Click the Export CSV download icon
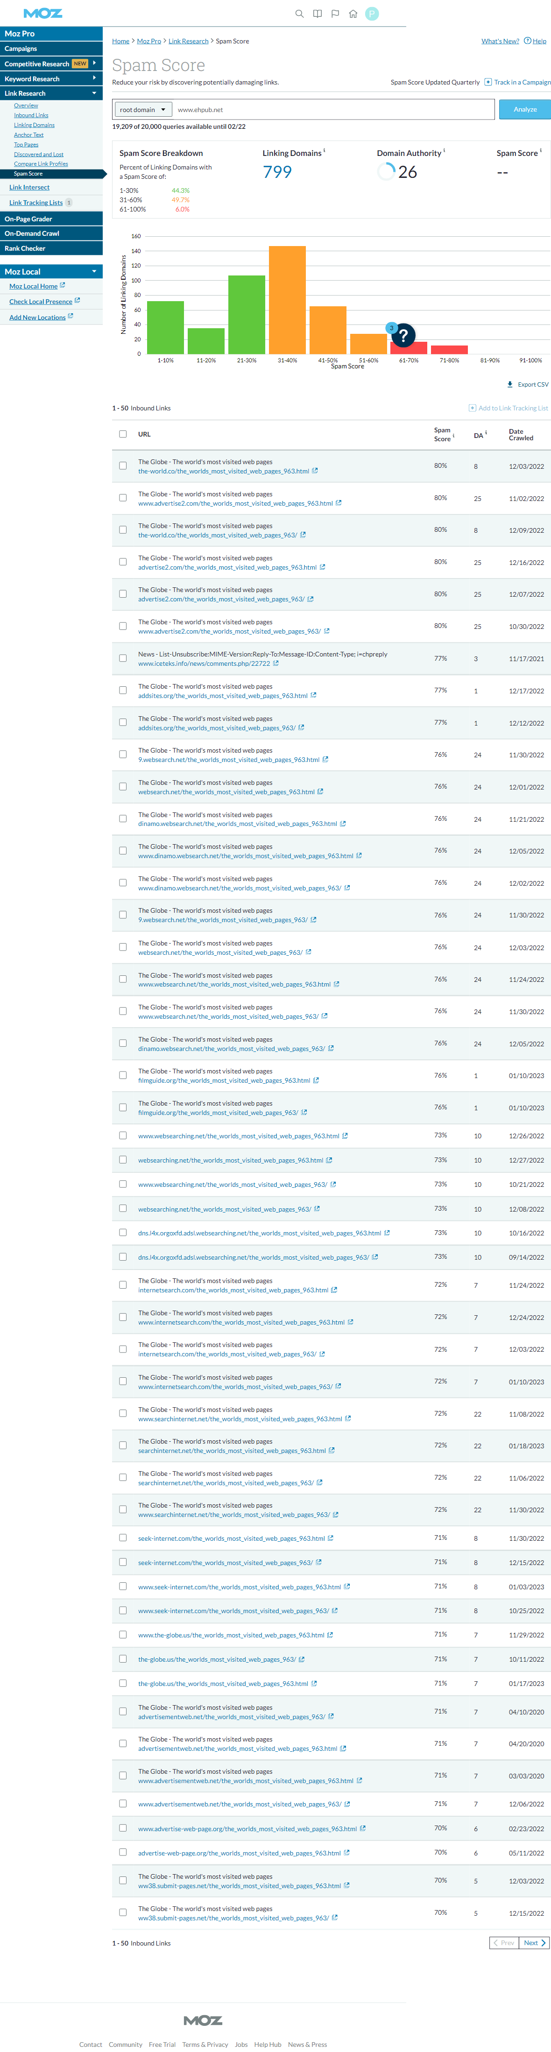The height and width of the screenshot is (2052, 551). click(510, 384)
